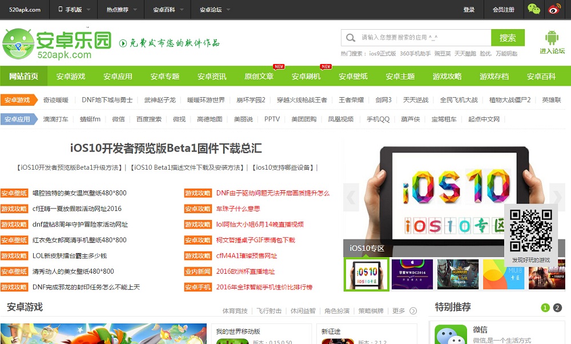This screenshot has height=344, width=571.
Task: Open the 植物大战僵尸2 game link
Action: click(x=510, y=100)
